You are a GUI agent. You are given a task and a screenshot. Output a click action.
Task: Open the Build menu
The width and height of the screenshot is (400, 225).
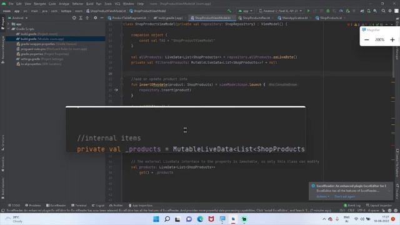(x=90, y=4)
